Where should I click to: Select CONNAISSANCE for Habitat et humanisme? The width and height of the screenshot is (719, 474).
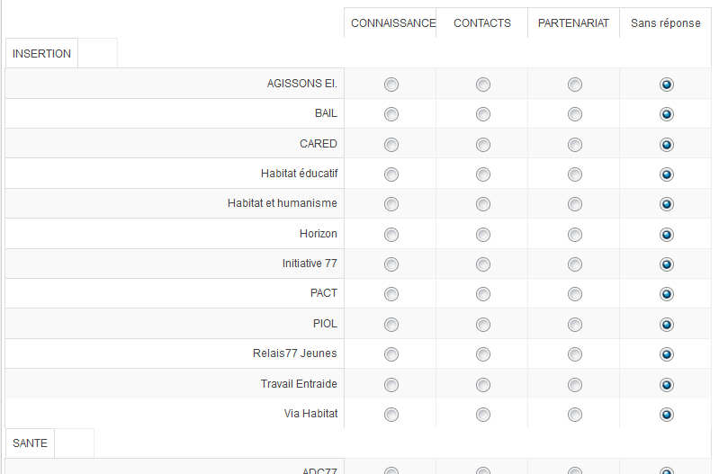[391, 204]
